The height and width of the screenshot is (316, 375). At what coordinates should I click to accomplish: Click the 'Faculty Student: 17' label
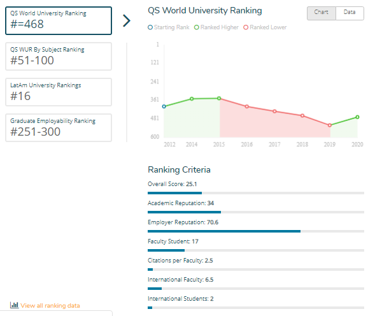pyautogui.click(x=173, y=241)
